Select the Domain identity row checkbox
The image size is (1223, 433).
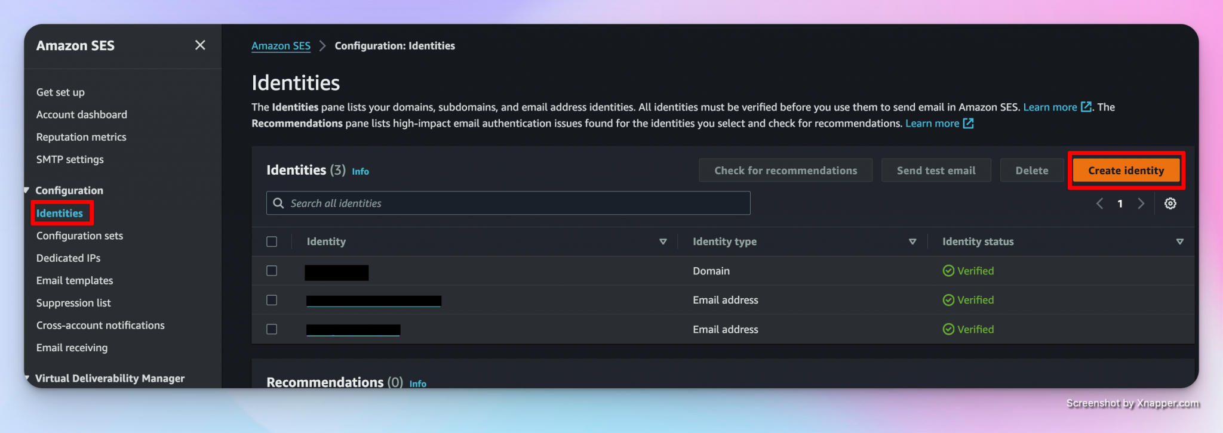pyautogui.click(x=272, y=271)
